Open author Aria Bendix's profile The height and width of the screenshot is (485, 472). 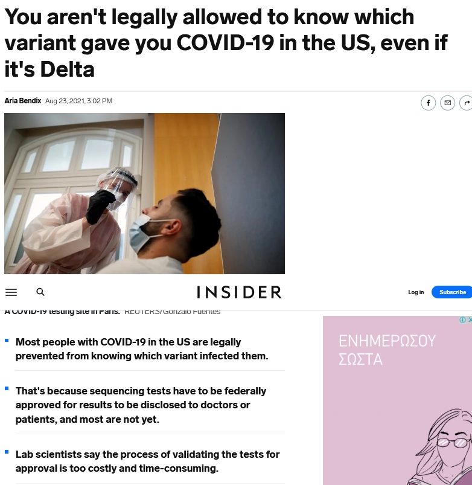pos(22,101)
